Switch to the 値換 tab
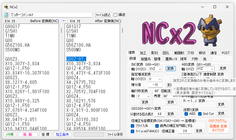Screen dimensions: 236x140 tap(132, 52)
